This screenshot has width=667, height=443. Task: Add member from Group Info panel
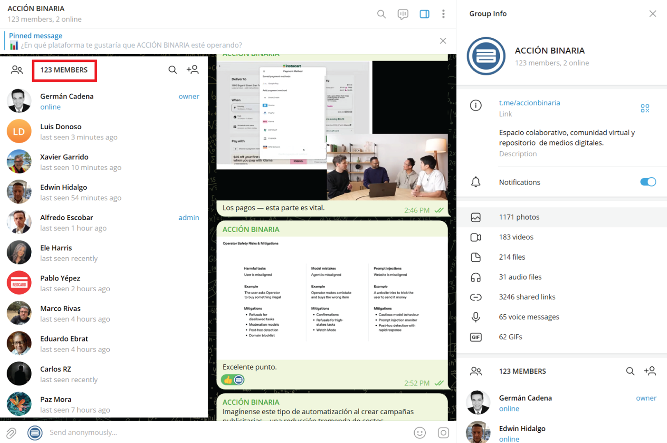[x=650, y=371]
